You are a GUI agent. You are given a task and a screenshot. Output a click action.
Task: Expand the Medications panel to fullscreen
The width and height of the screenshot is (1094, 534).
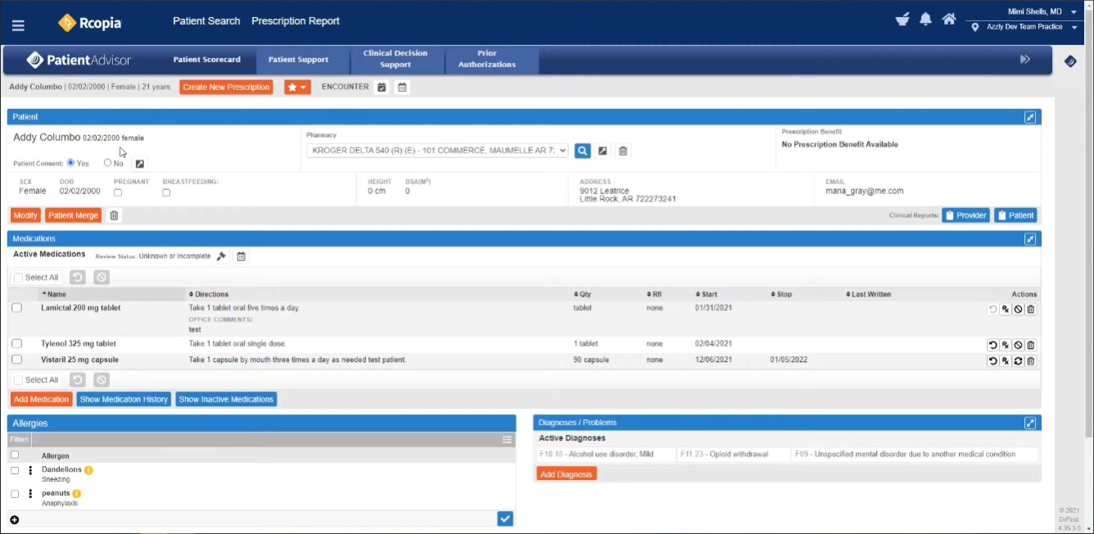tap(1030, 239)
